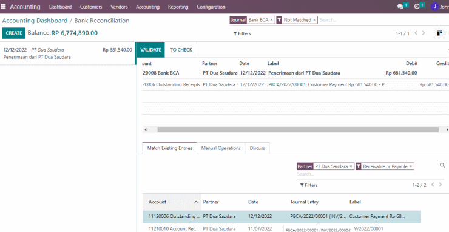Click the lower pager count 1-2 / 2
The width and height of the screenshot is (449, 232).
[419, 185]
